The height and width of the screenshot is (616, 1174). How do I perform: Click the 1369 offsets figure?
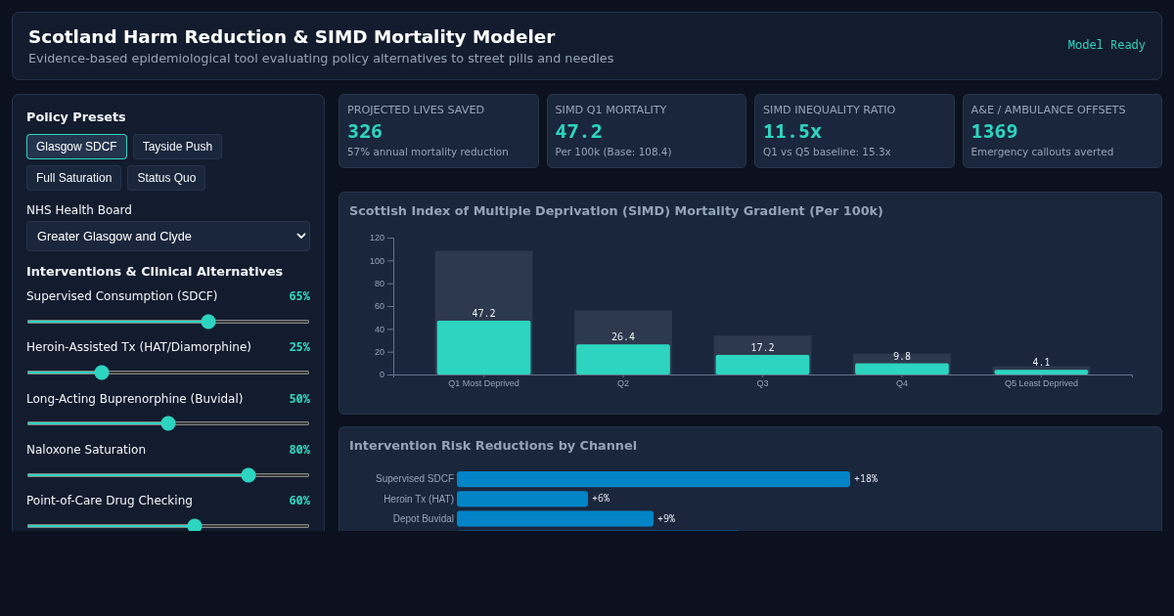(995, 132)
